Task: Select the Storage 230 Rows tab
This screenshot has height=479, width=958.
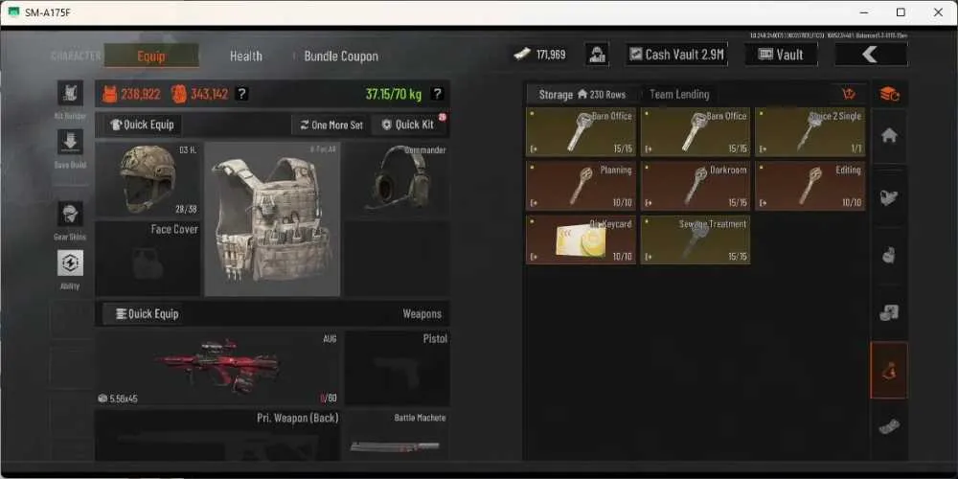Action: (582, 95)
